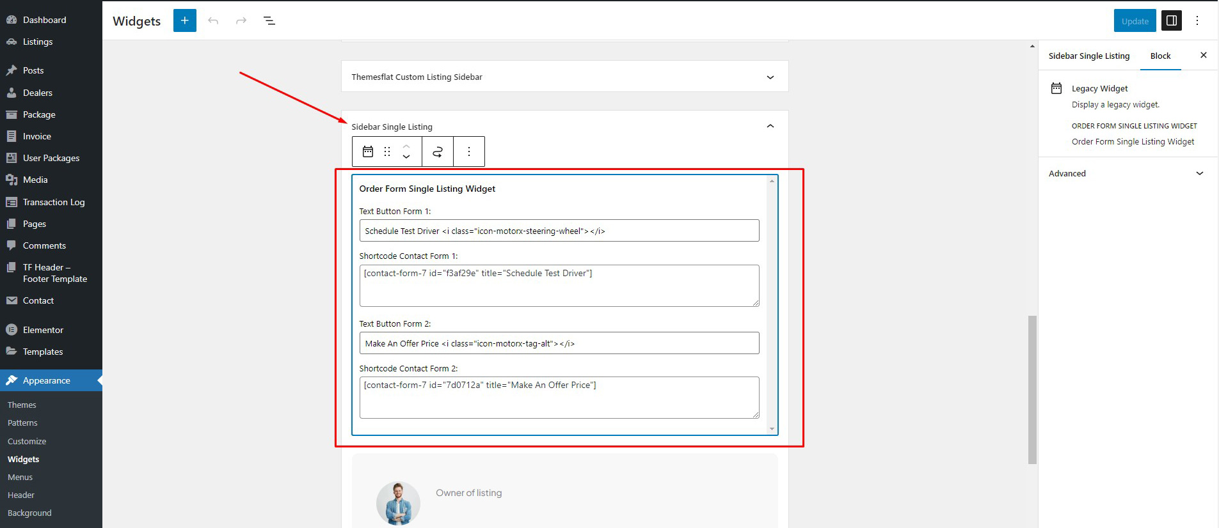Move the widget block up

pos(406,146)
